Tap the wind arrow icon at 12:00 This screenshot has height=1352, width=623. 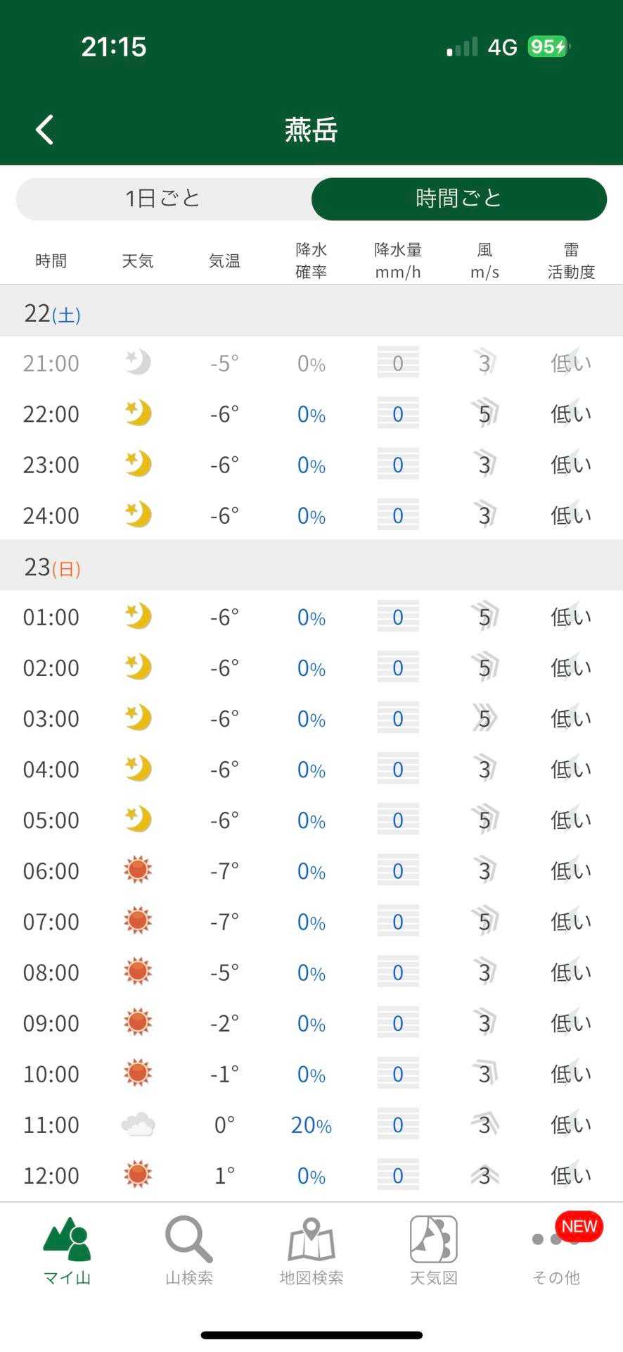[484, 1175]
